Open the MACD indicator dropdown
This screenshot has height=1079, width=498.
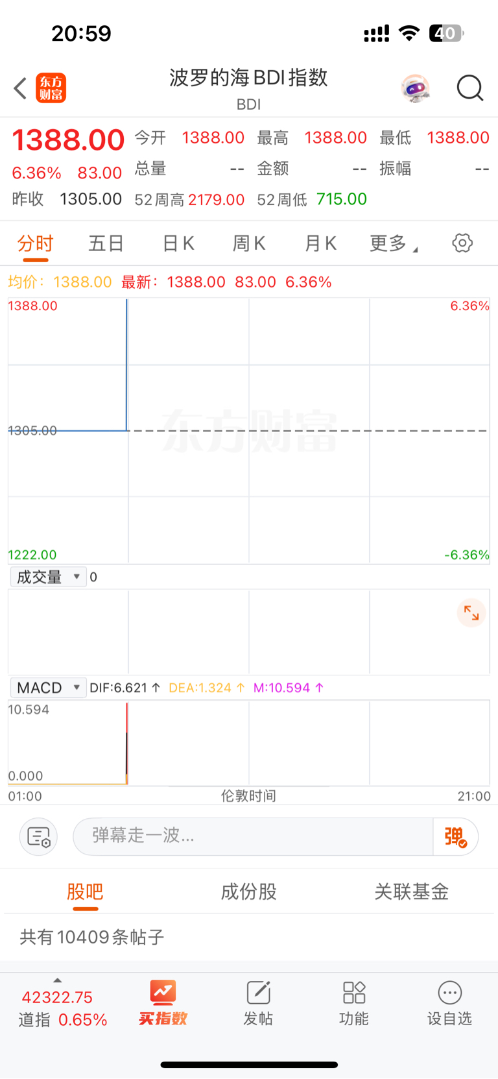pyautogui.click(x=48, y=688)
